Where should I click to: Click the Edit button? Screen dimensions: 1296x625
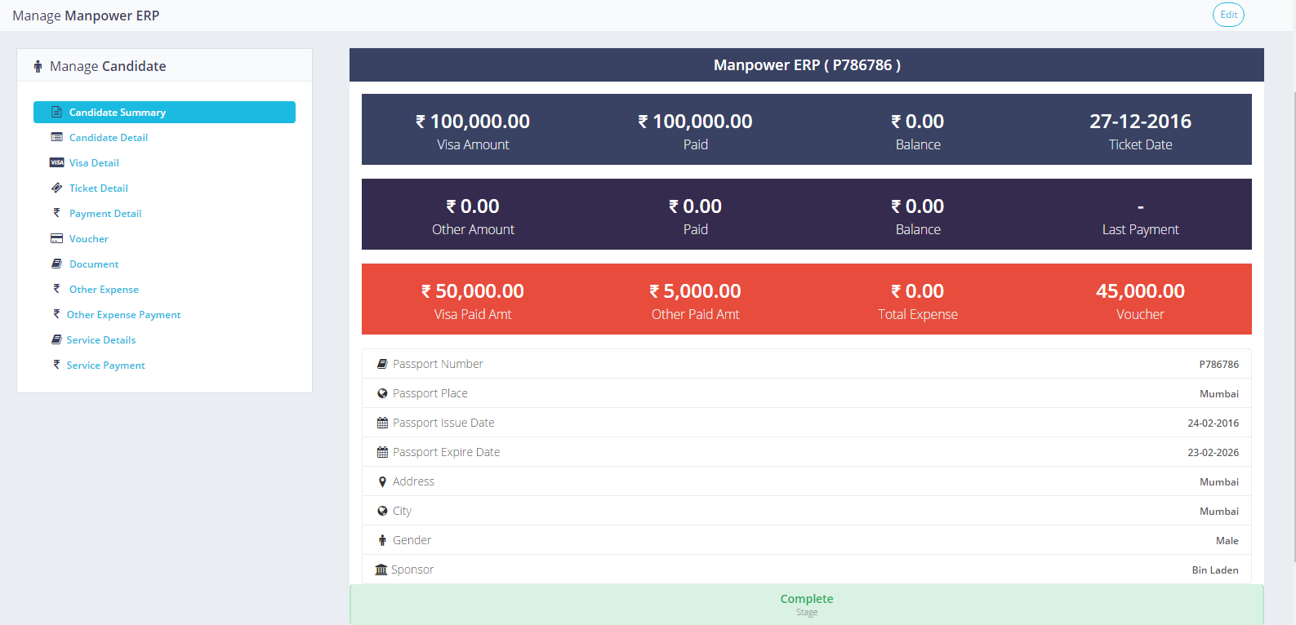[1228, 15]
